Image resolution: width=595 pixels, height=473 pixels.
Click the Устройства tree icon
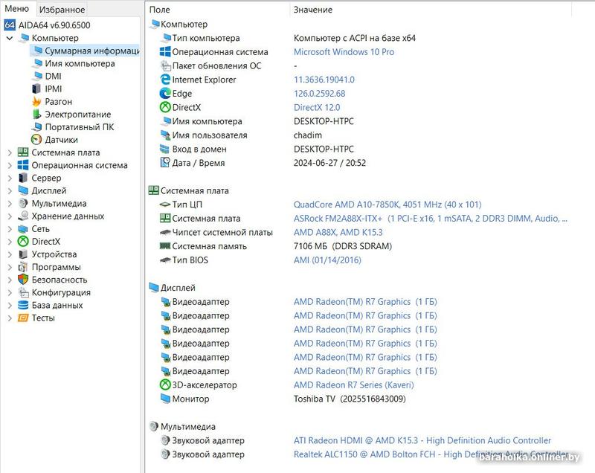coord(23,254)
